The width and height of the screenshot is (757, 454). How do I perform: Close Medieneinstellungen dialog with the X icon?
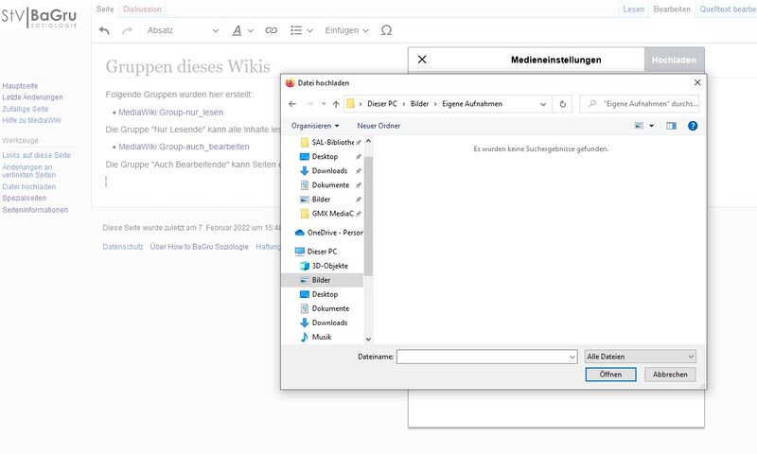tap(422, 60)
